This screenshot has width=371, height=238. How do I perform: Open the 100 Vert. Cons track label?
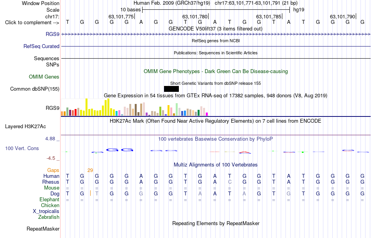point(22,148)
